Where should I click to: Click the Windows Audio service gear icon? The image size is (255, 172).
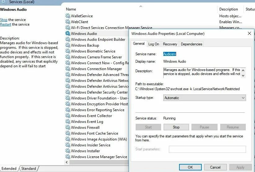click(68, 33)
